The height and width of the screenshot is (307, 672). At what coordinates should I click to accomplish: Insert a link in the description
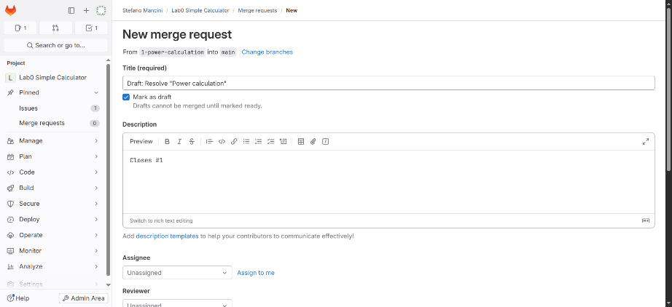pyautogui.click(x=234, y=141)
